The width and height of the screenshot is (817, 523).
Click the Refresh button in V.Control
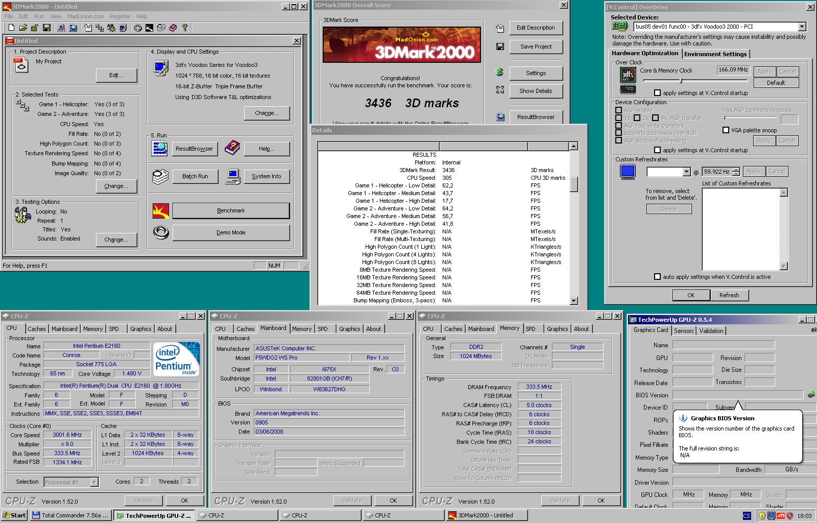click(729, 295)
